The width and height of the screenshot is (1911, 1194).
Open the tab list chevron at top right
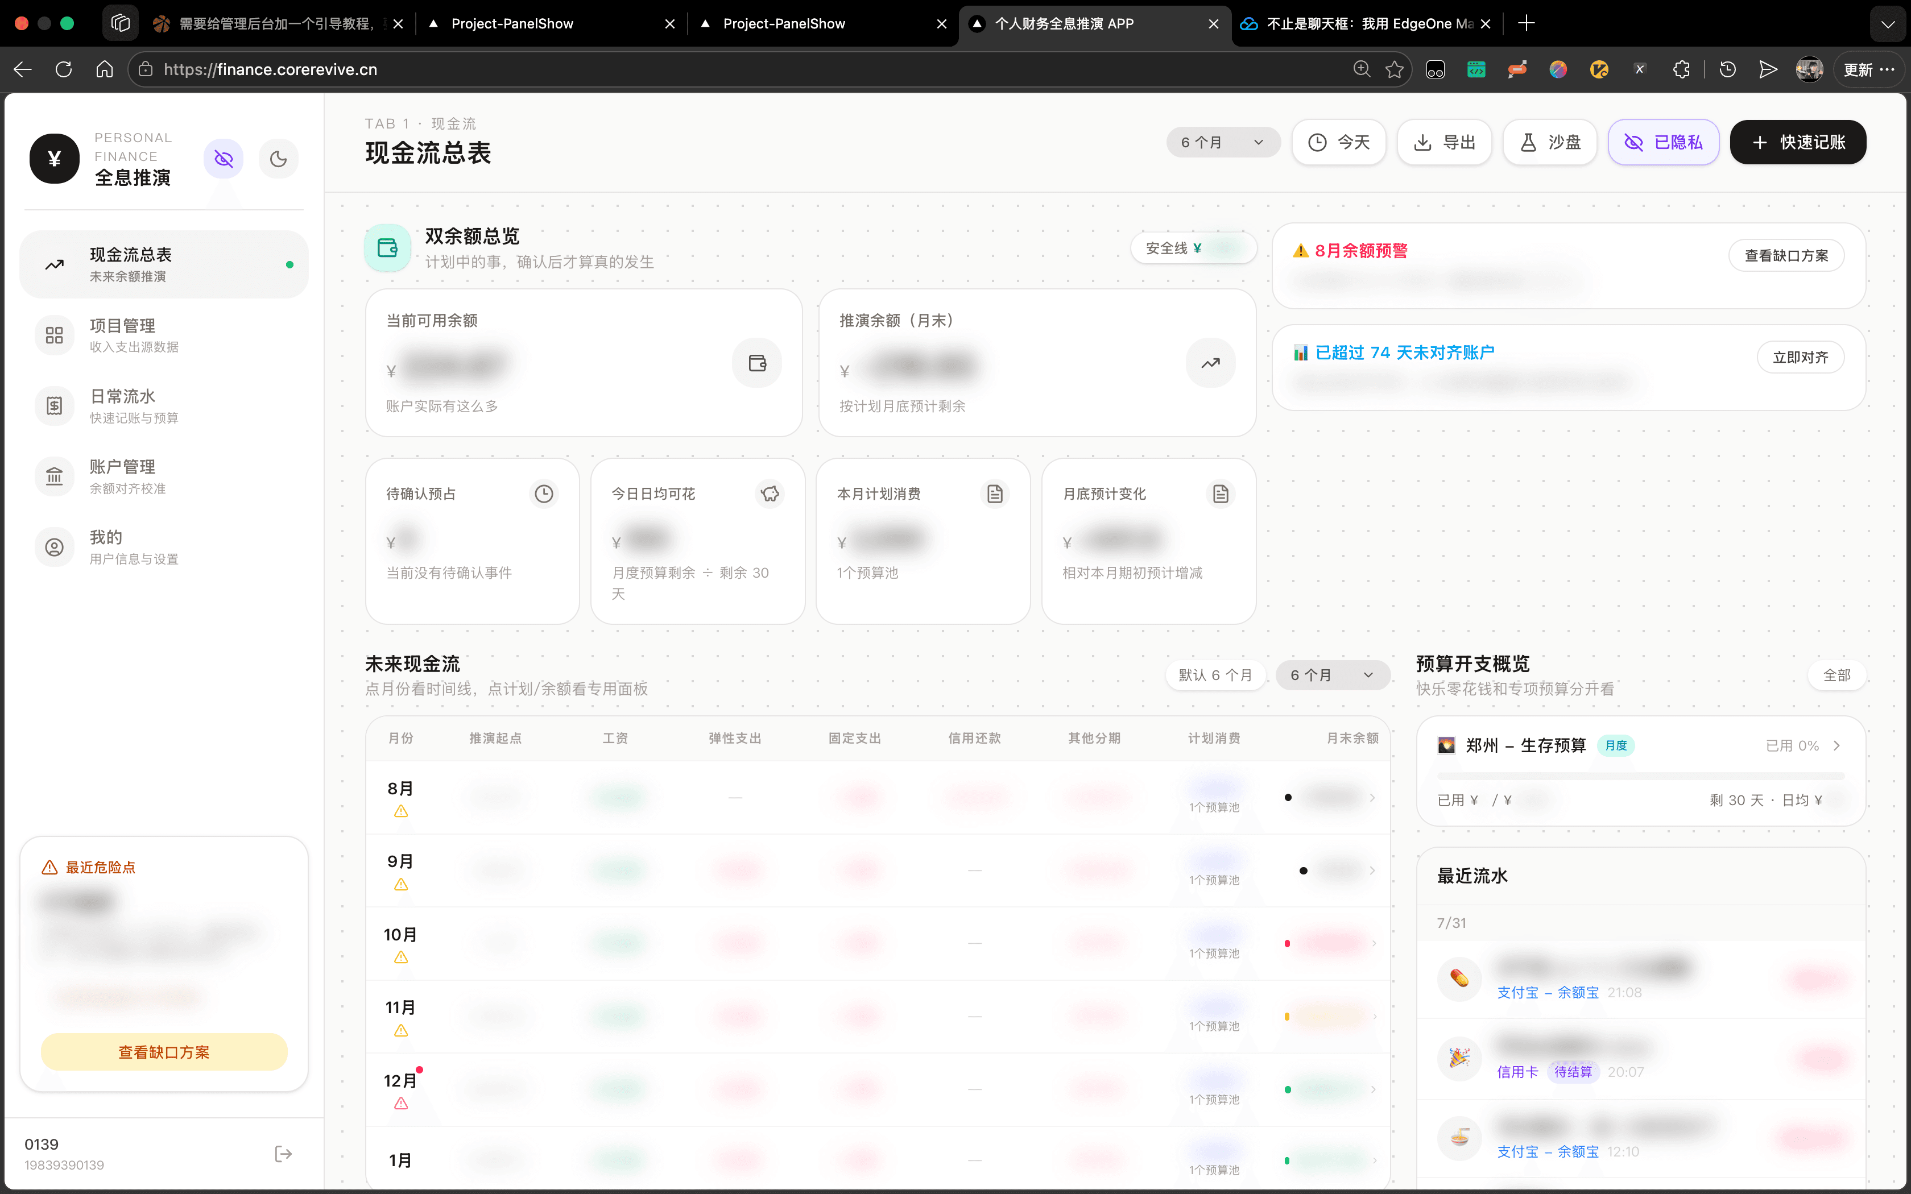pos(1888,24)
